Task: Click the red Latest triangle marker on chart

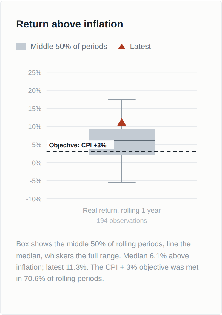Action: point(122,122)
